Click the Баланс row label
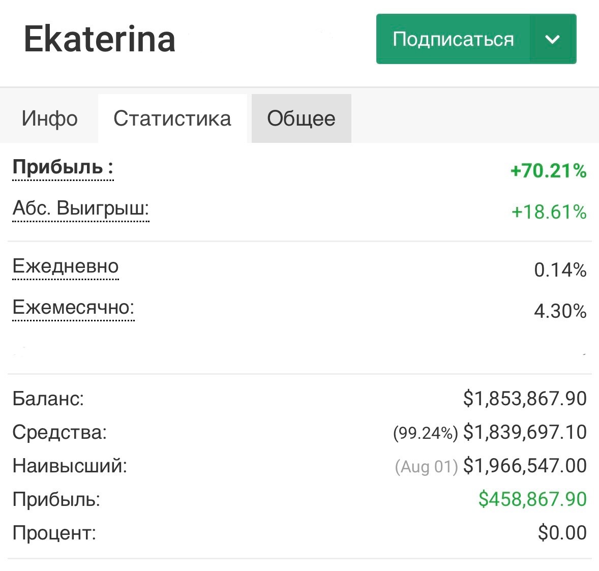The image size is (599, 571). pos(48,399)
